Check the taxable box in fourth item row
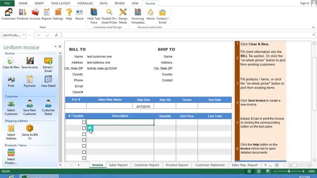Screen dimensions: 317x178 [x=84, y=140]
